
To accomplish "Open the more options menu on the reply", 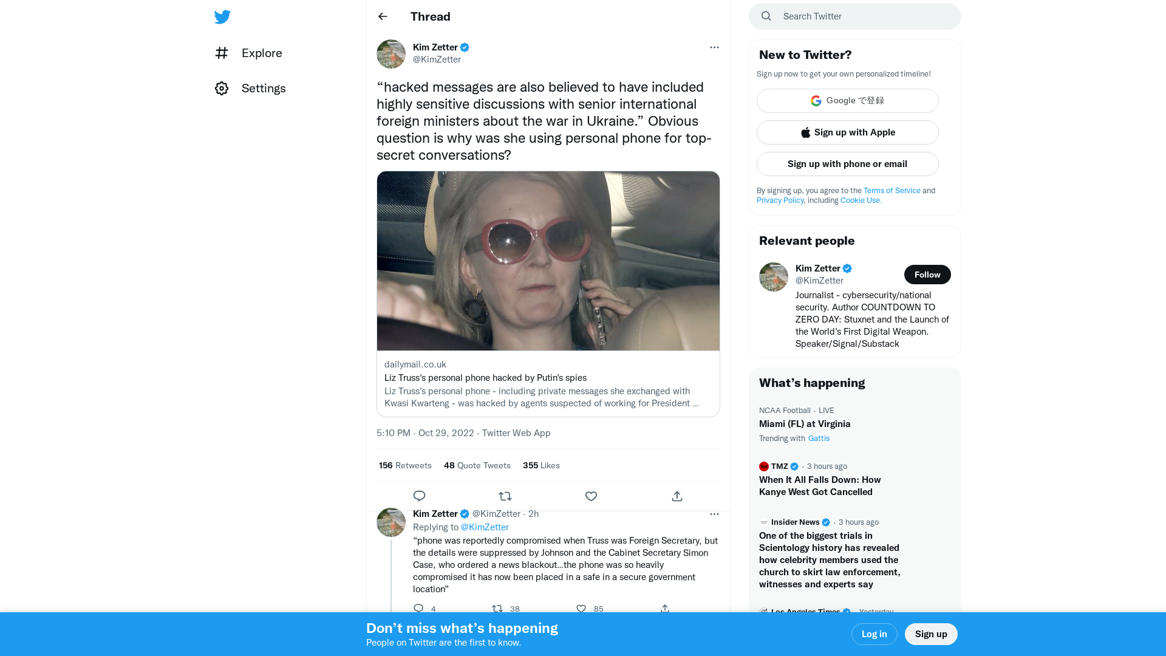I will pos(714,514).
